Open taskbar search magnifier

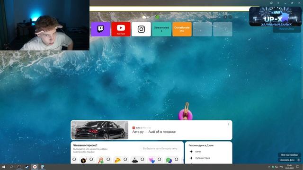(11, 167)
